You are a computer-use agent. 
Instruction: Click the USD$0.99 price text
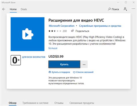tap(56, 56)
